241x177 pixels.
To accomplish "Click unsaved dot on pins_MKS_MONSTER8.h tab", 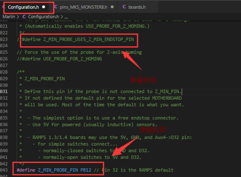I will point(112,7).
